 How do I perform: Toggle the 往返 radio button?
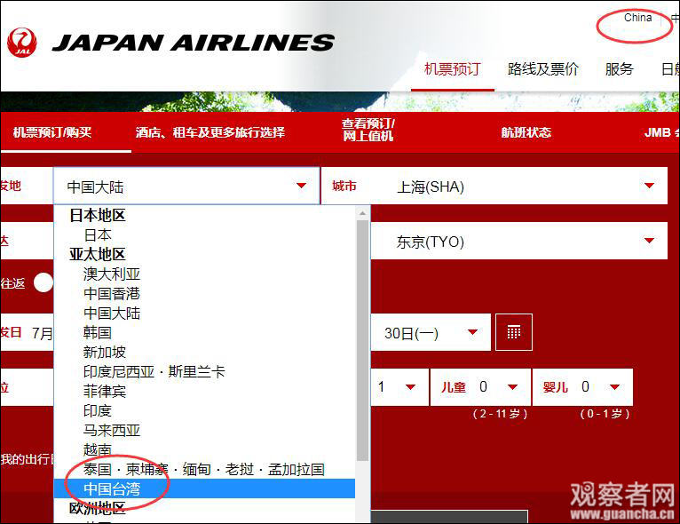[43, 282]
